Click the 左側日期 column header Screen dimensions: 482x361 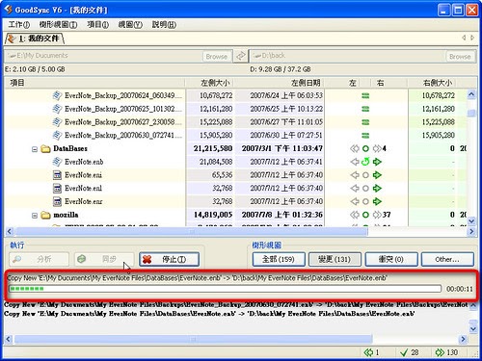279,83
